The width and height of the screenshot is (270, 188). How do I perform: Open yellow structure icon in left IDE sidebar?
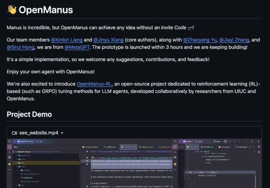click(x=9, y=164)
